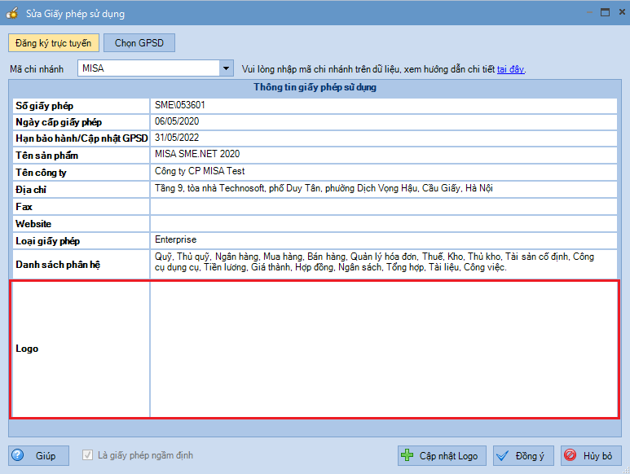Click the Tên sản phẩm label

pyautogui.click(x=47, y=156)
